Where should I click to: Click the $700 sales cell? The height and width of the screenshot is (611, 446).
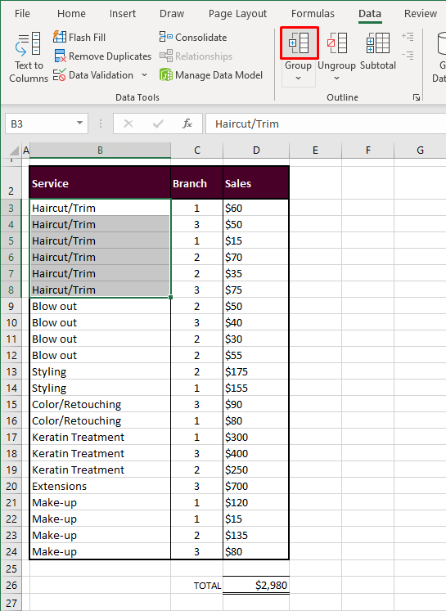[x=256, y=487]
